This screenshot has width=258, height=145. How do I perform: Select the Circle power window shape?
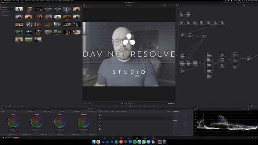pos(100,118)
